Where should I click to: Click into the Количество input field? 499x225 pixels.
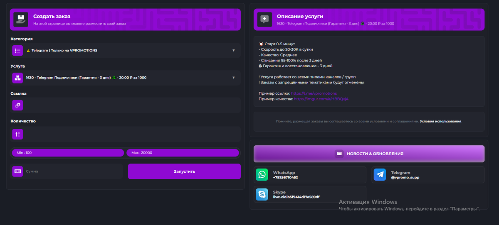(126, 134)
